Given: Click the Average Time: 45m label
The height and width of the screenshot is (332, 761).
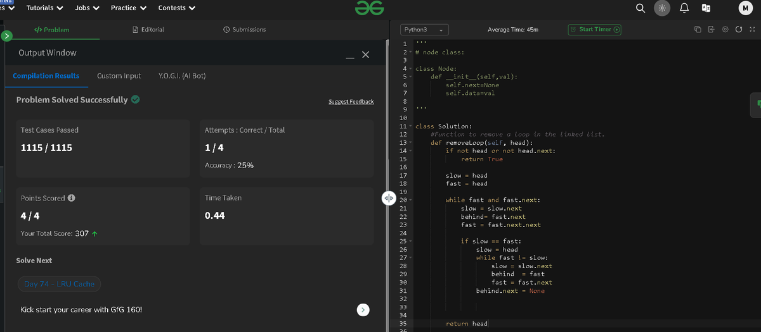Looking at the screenshot, I should 512,30.
